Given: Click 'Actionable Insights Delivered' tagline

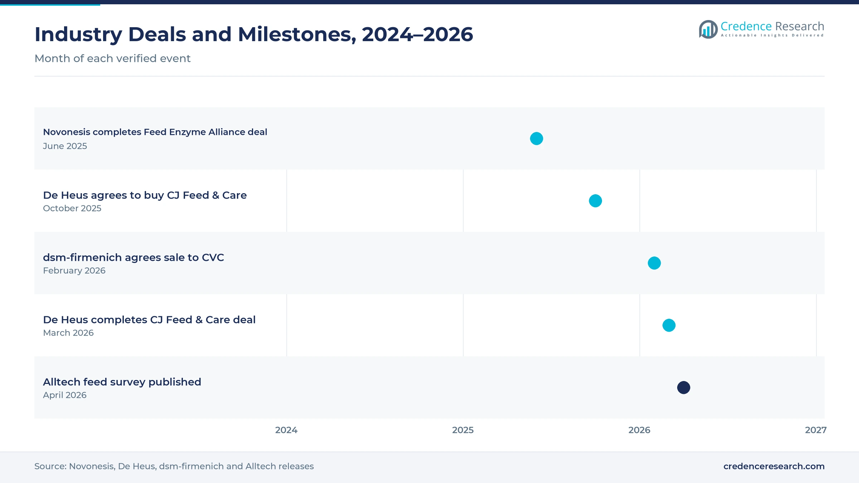Looking at the screenshot, I should (x=772, y=35).
